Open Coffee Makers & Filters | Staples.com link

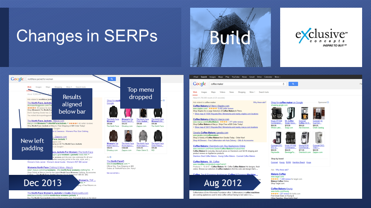coord(211,106)
